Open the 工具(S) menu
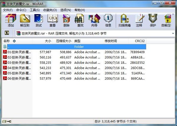This screenshot has width=177, height=126. click(35, 10)
